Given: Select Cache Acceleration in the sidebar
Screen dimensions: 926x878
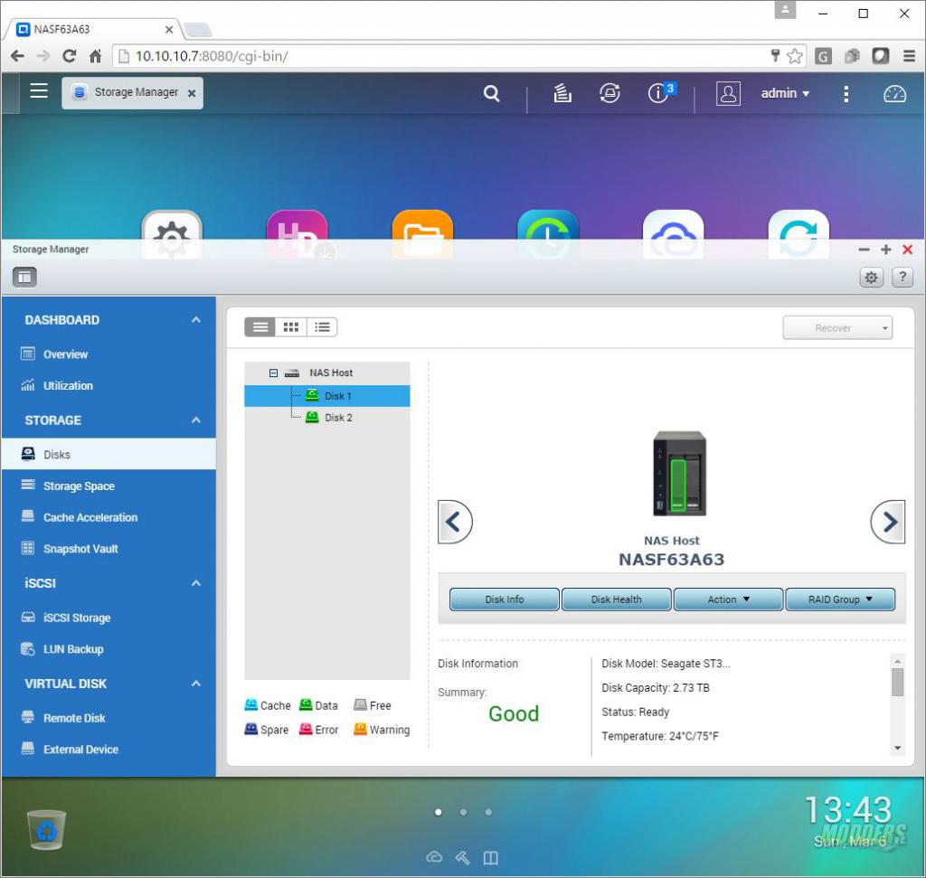Looking at the screenshot, I should (x=90, y=517).
